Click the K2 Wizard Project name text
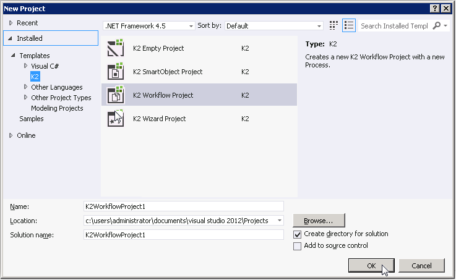The image size is (456, 280). (160, 119)
